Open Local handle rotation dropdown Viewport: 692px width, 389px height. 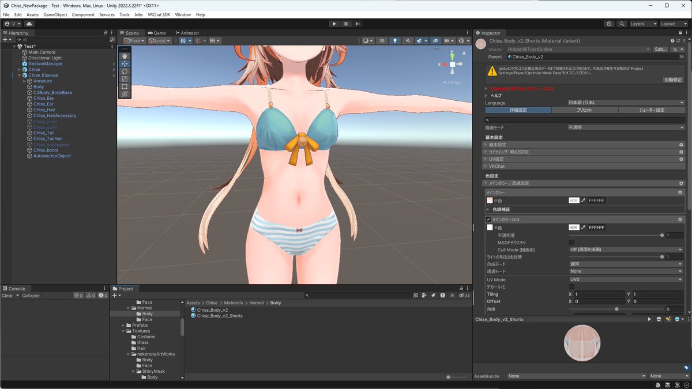pyautogui.click(x=159, y=41)
